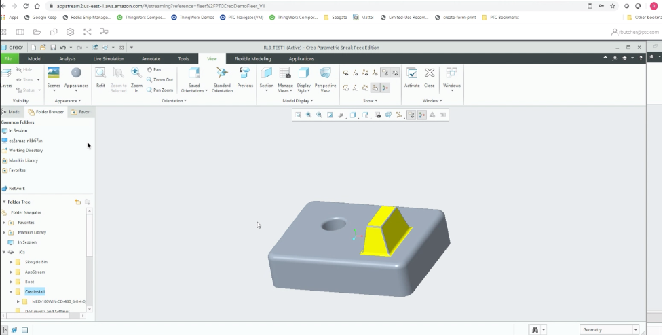Screen dimensions: 663x336
Task: Click Save icon in quick access toolbar
Action: [54, 48]
